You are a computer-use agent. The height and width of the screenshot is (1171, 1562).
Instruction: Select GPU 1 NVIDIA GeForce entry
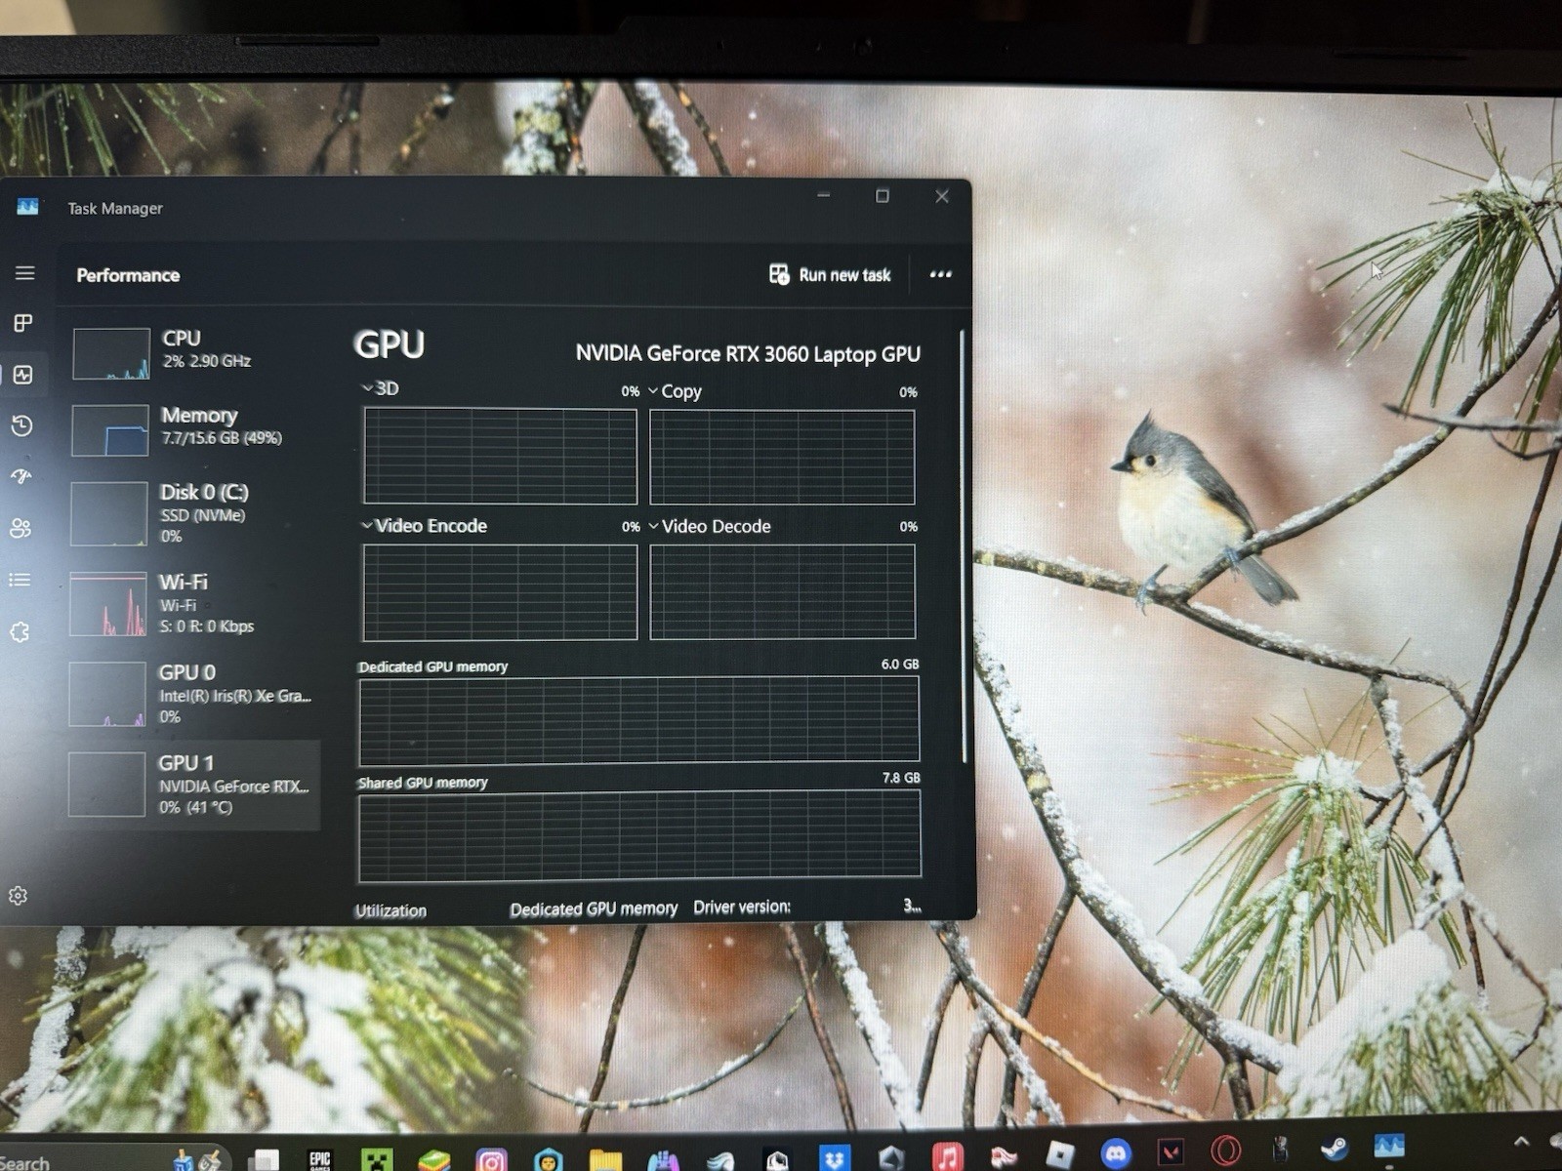[x=193, y=785]
